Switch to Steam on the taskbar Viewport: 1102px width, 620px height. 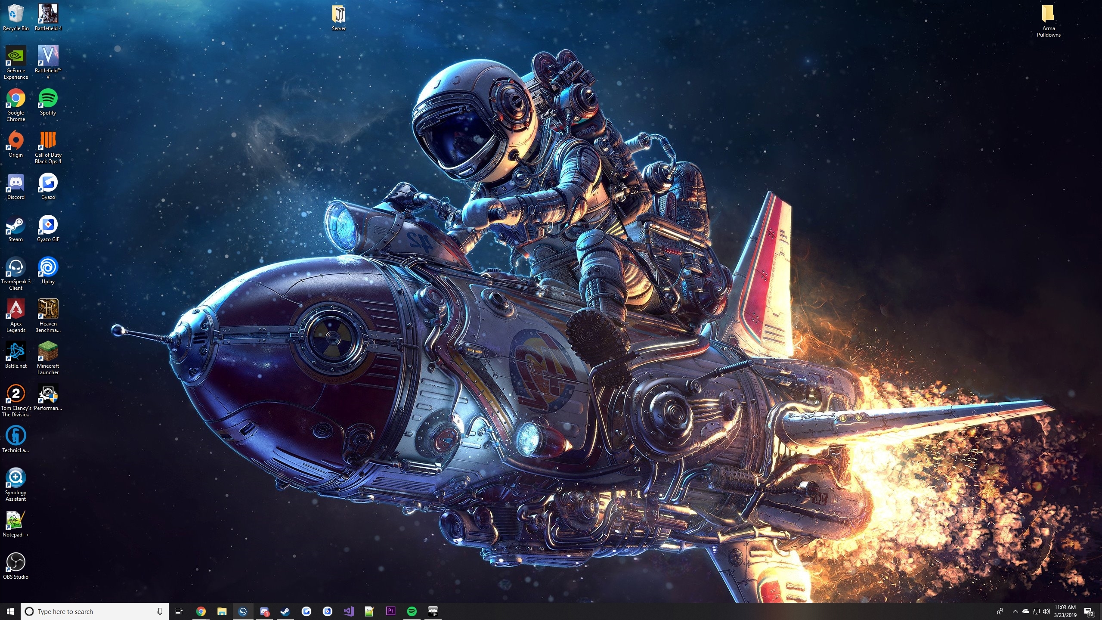coord(285,611)
